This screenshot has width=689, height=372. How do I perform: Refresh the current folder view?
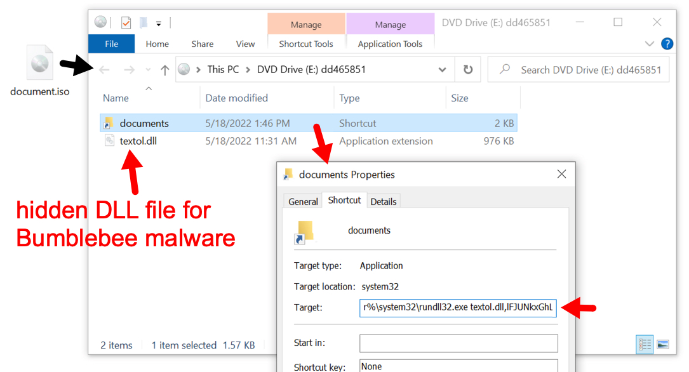click(468, 69)
